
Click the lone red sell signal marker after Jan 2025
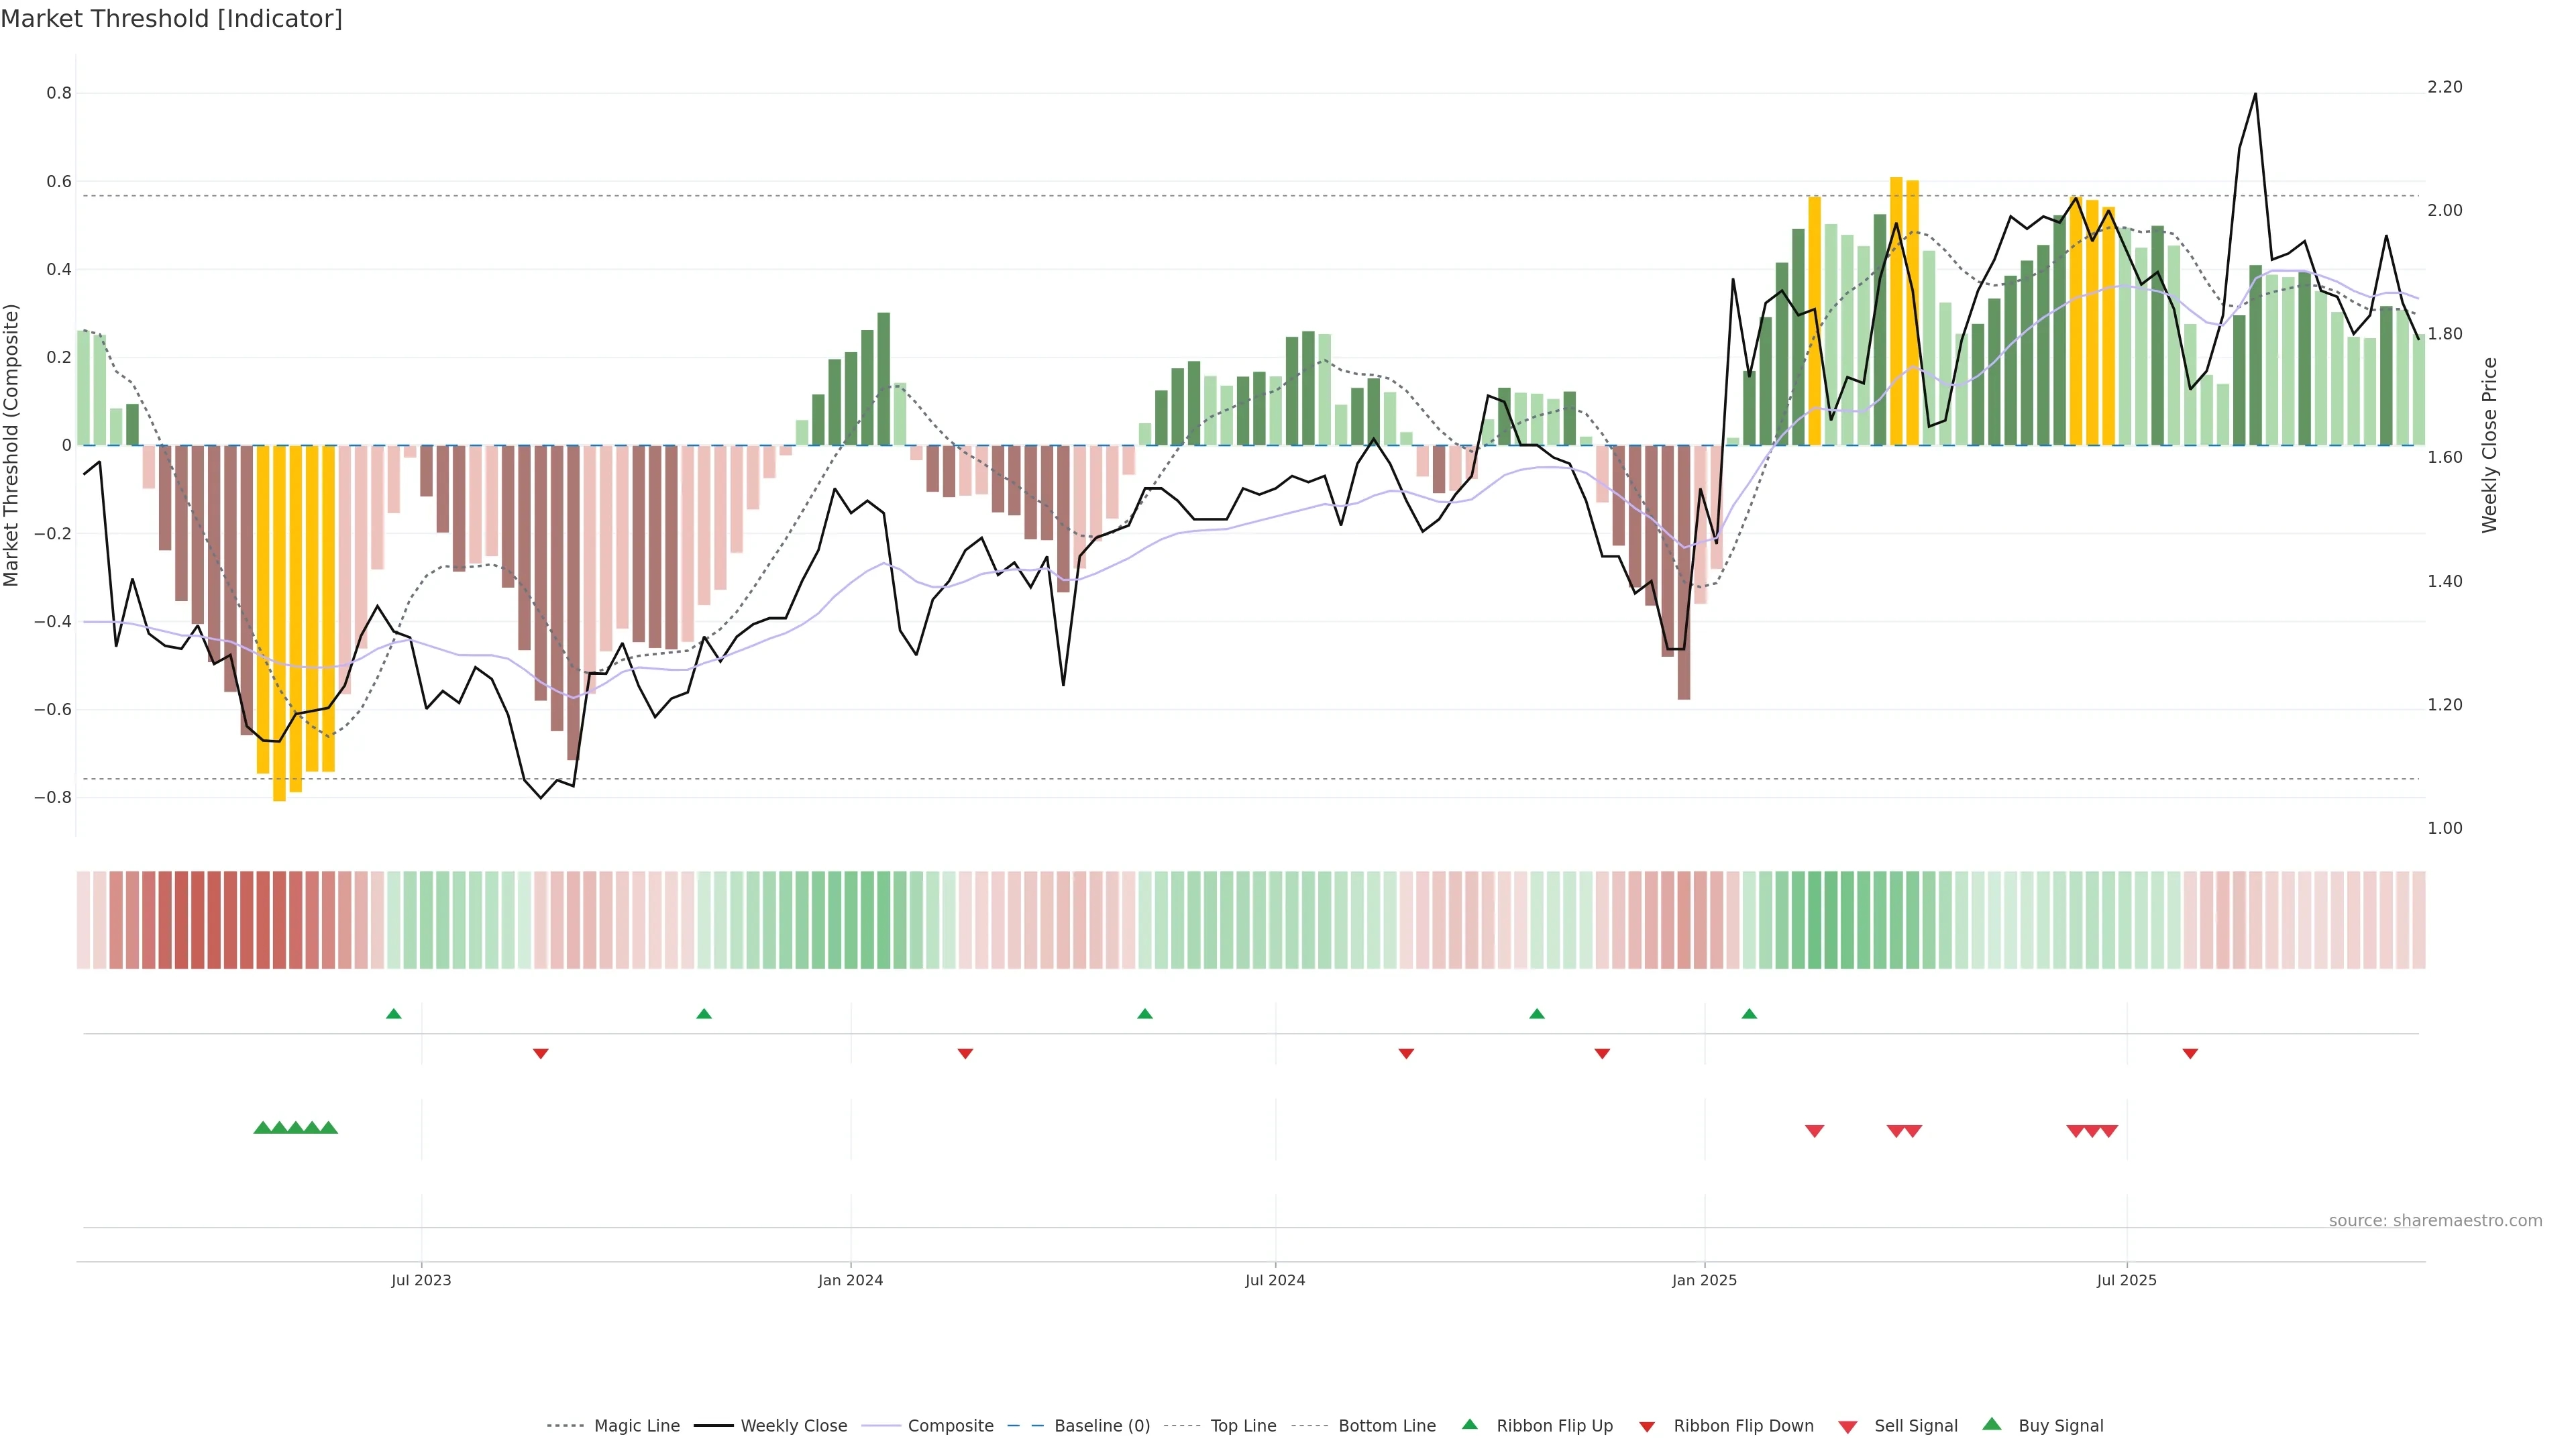tap(1814, 1131)
